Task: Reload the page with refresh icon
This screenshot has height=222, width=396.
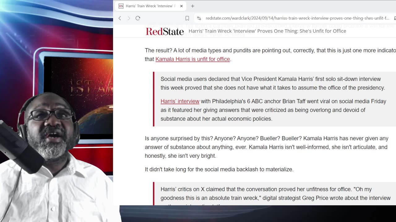Action: point(138,18)
